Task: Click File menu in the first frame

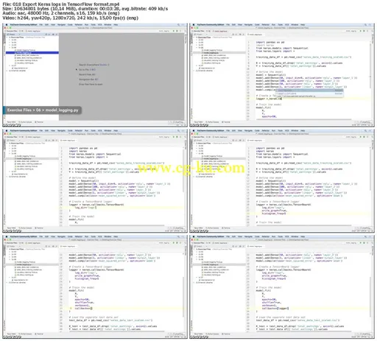Action: (40, 25)
